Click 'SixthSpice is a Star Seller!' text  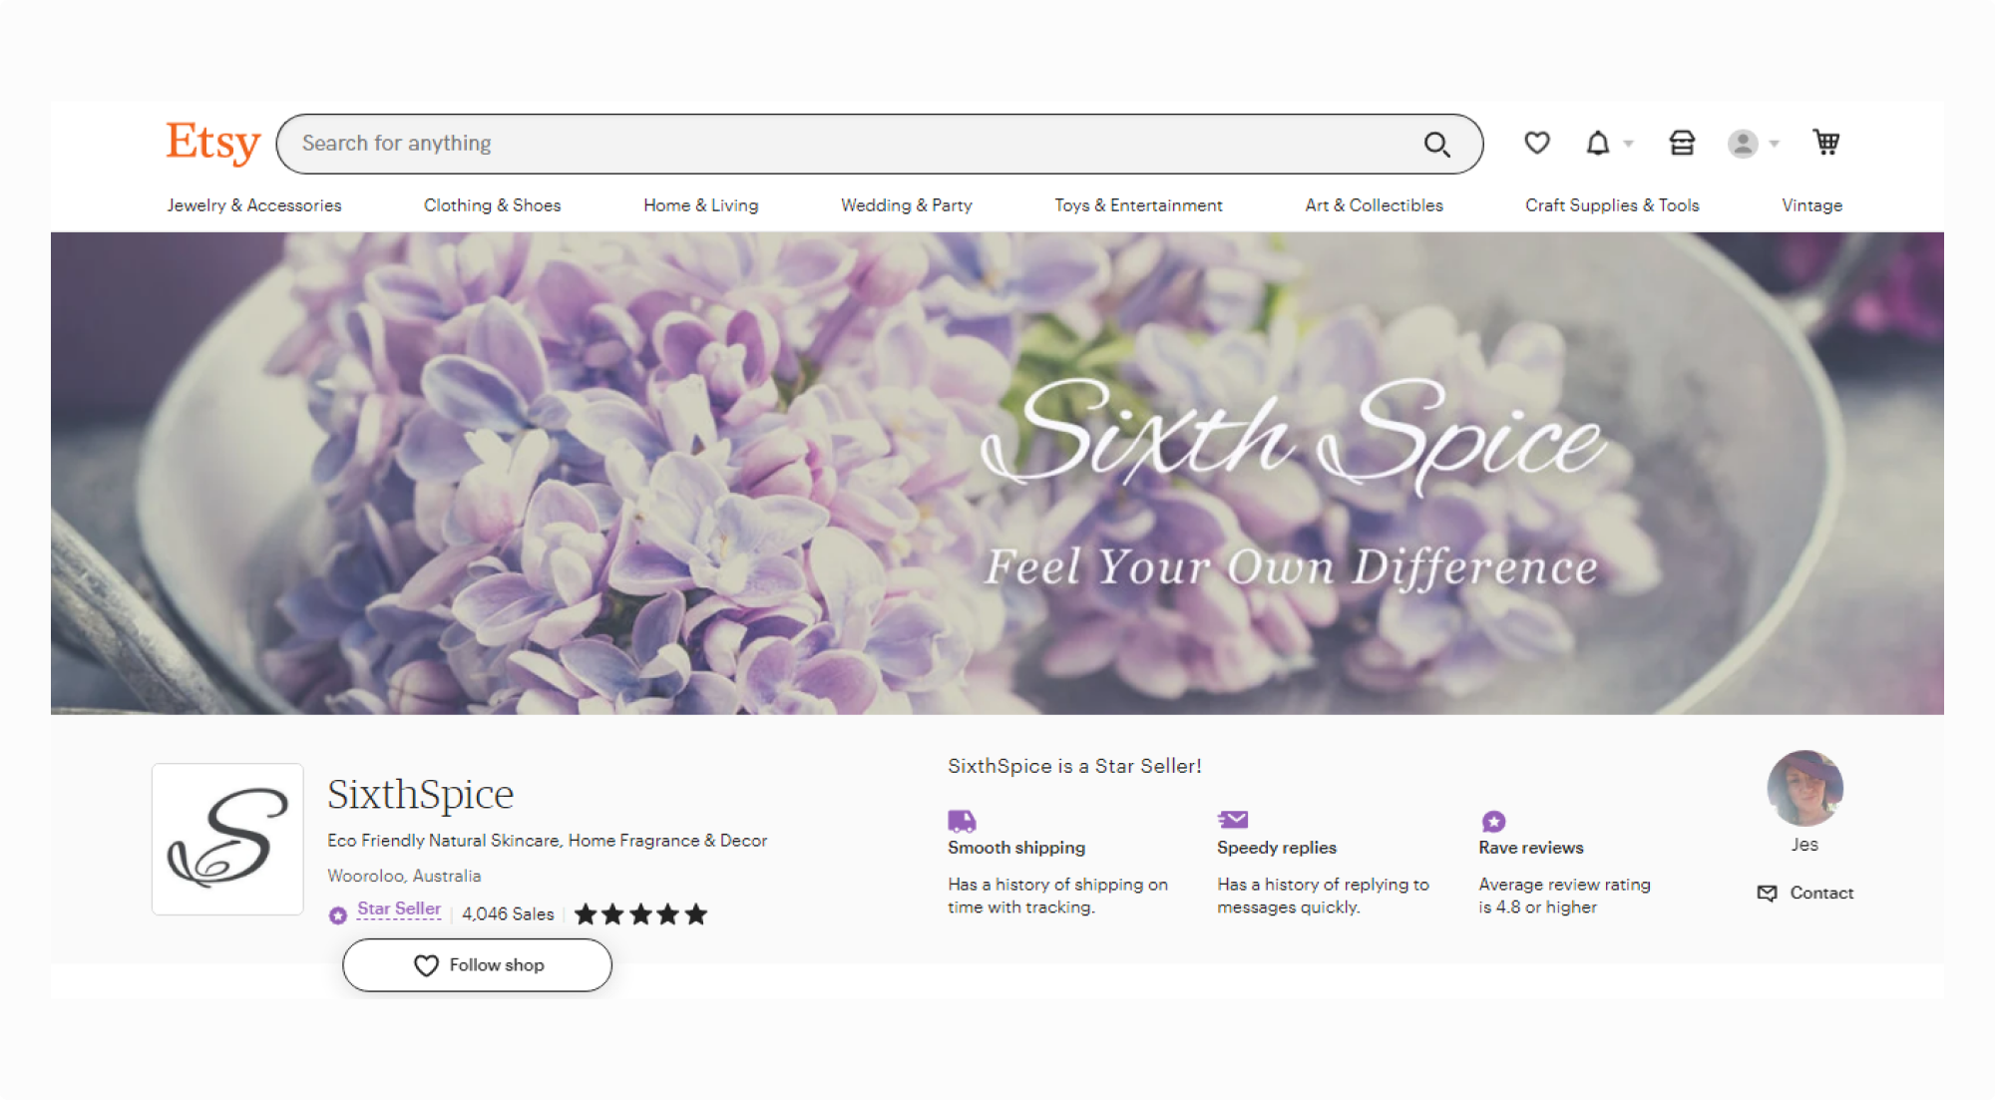click(1074, 766)
